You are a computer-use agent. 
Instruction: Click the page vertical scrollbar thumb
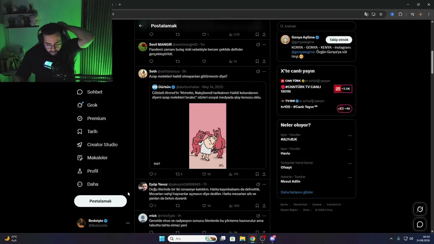[432, 62]
